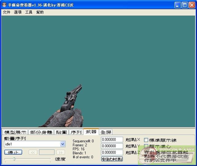This screenshot has width=197, height=166.
Task: Click the 起點 Y origin input field
Action: click(x=112, y=146)
